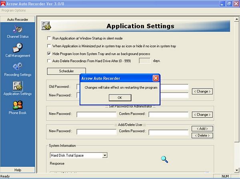
Task: Click the Old Password label
Action: pyautogui.click(x=60, y=87)
